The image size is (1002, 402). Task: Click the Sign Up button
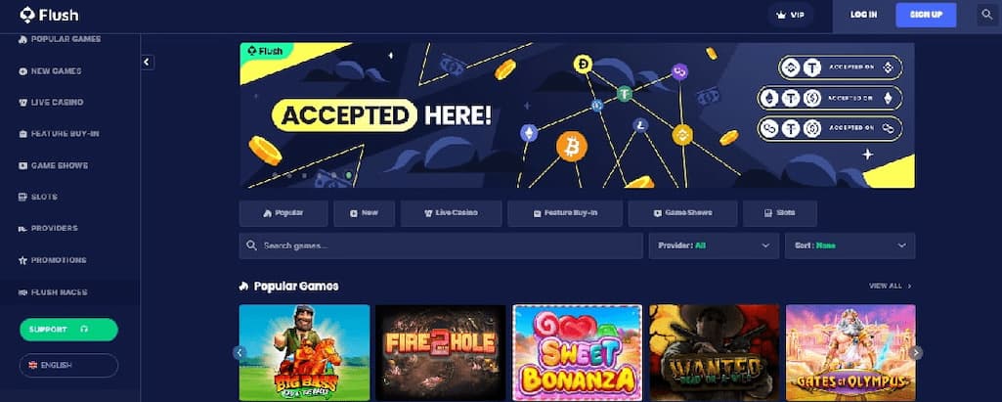(x=926, y=15)
